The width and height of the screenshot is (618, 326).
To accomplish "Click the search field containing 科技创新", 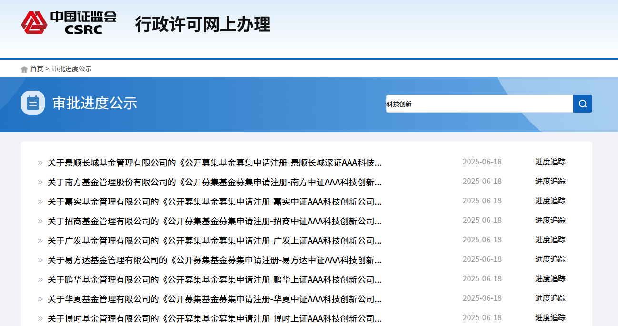I will coord(479,104).
